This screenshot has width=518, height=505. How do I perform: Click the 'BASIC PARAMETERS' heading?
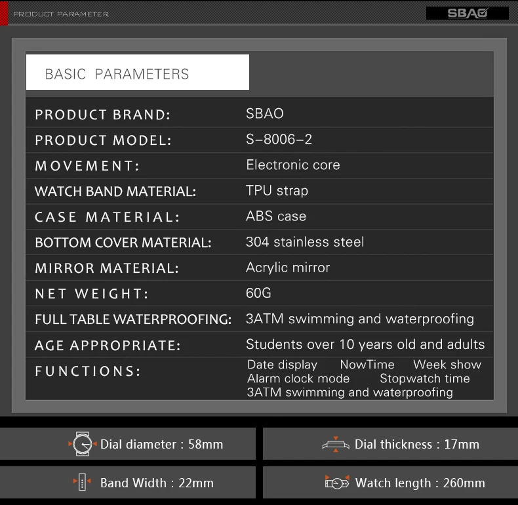point(117,73)
